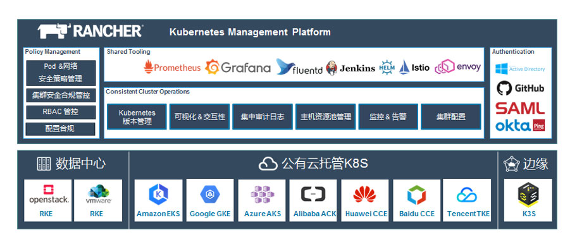Select the 集群安全合规管控 box

[61, 95]
